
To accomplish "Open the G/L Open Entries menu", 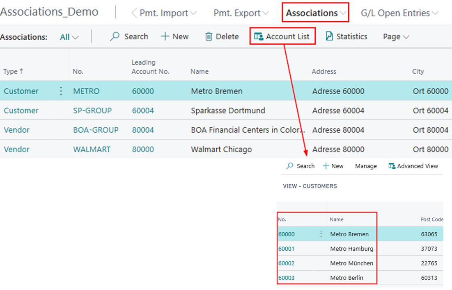I will [399, 13].
